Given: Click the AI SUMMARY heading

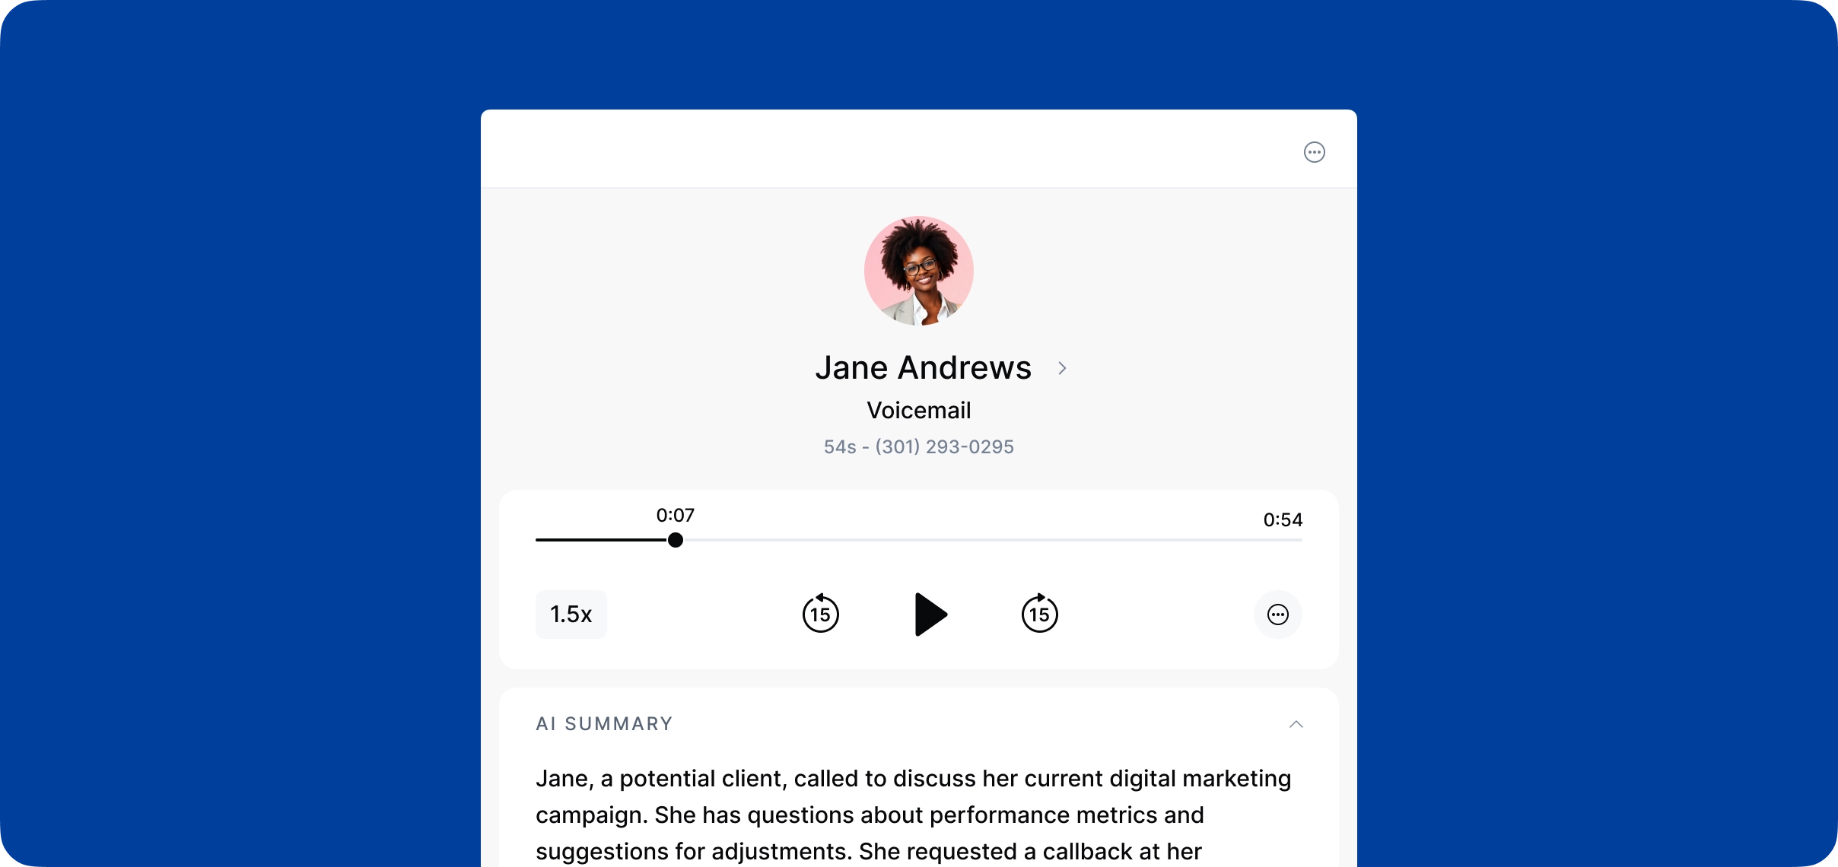Looking at the screenshot, I should (603, 723).
